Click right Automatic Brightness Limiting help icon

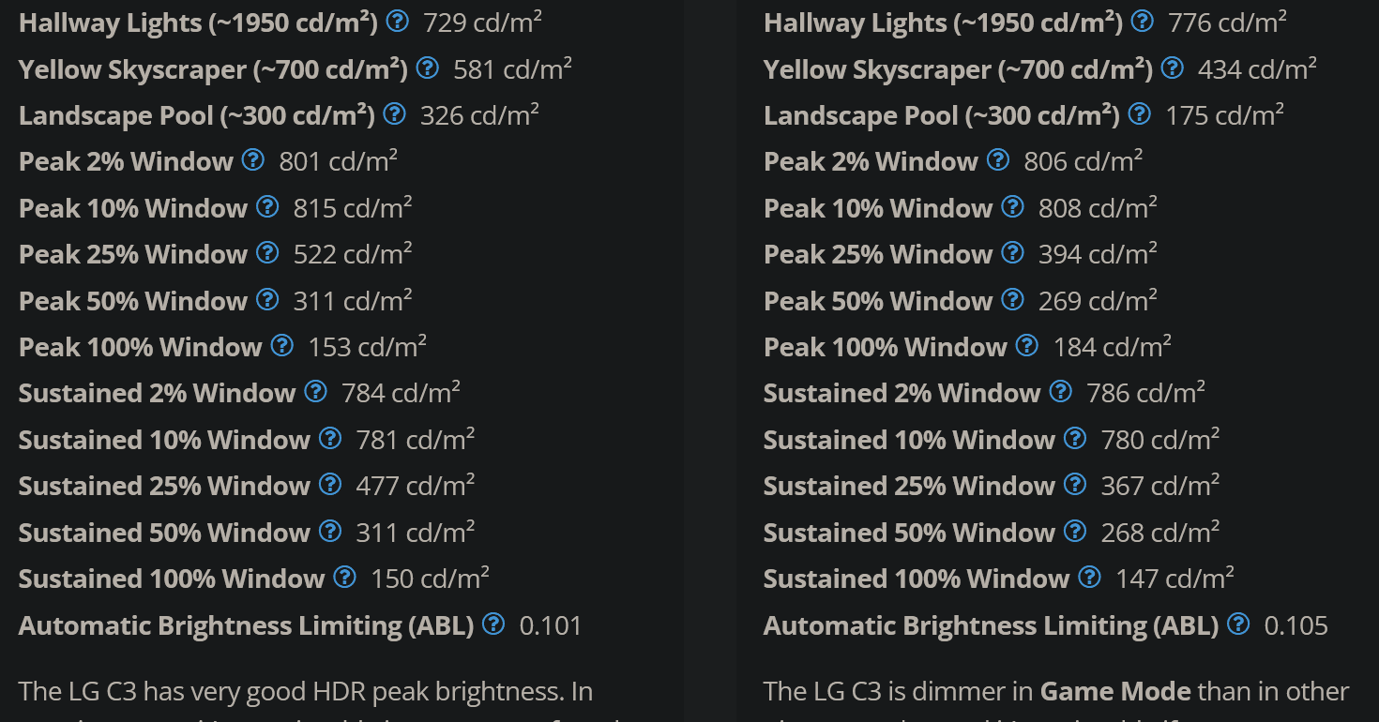(1238, 624)
